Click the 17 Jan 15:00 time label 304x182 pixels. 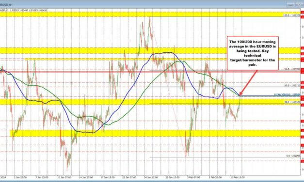pos(107,177)
